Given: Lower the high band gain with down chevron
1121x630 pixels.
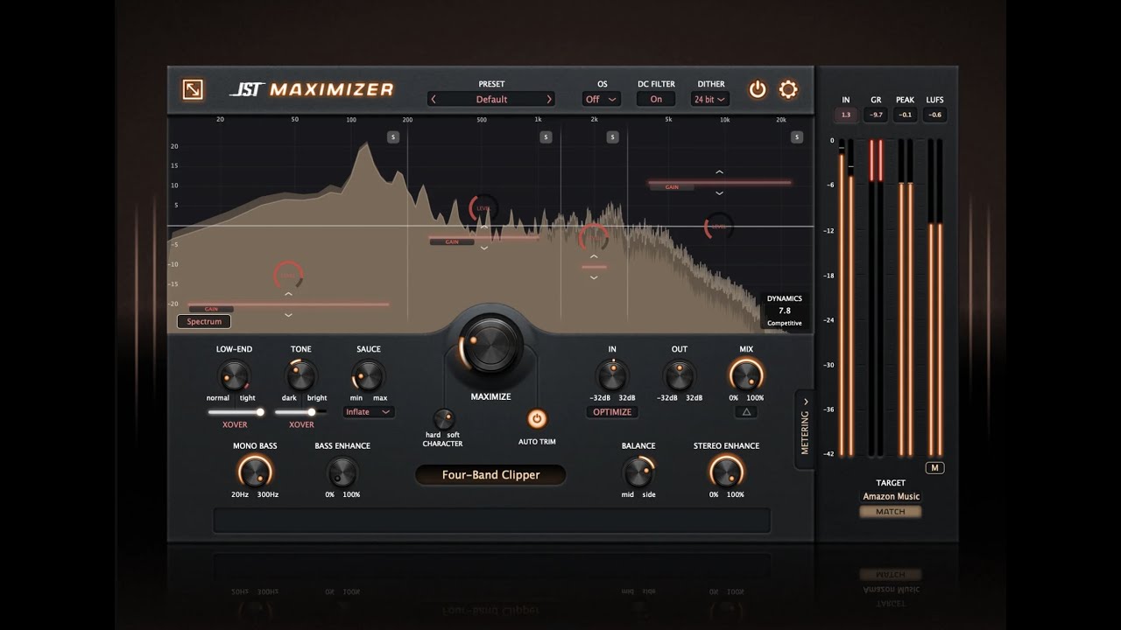Looking at the screenshot, I should [719, 192].
